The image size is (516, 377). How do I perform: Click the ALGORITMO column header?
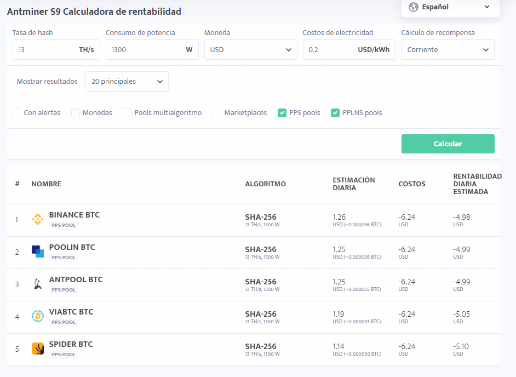[266, 184]
